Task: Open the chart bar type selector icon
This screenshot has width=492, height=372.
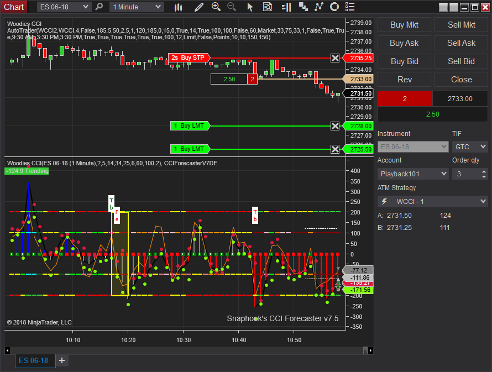Action: tap(178, 7)
